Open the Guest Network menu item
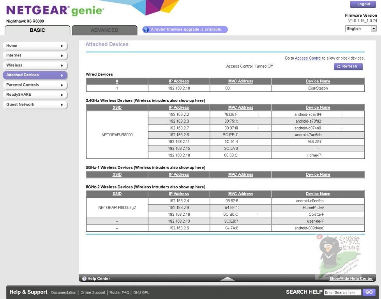 [35, 104]
